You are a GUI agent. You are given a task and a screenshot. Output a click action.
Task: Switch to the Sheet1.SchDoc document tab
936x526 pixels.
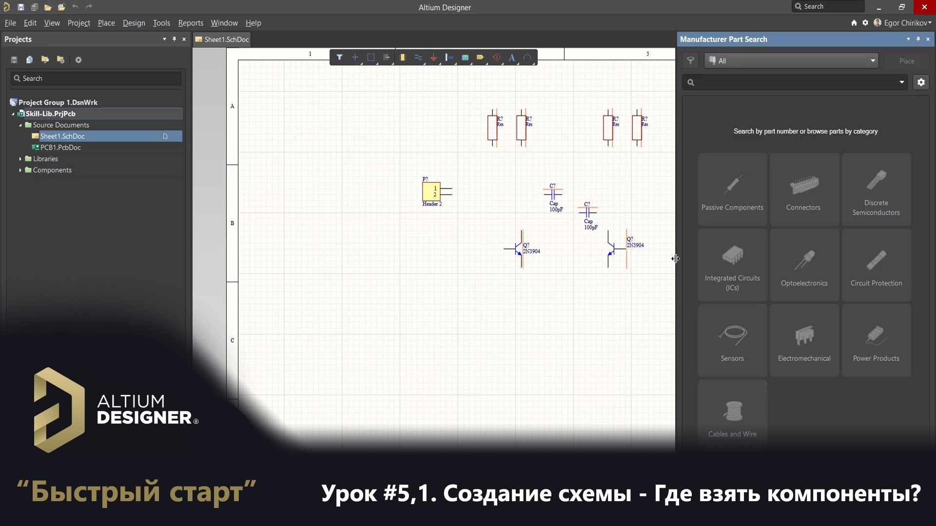point(222,39)
